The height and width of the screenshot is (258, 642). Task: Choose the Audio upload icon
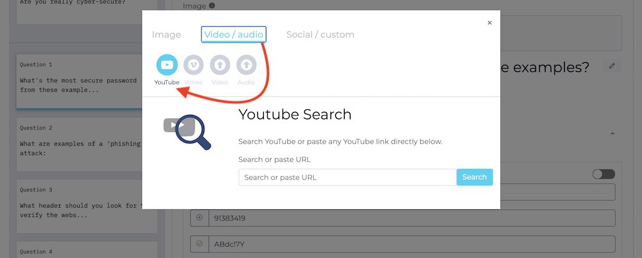(x=247, y=65)
